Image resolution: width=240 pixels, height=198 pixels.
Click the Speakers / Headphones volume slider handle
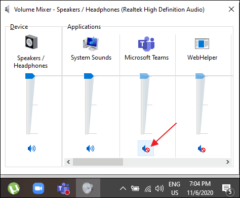tap(30, 76)
